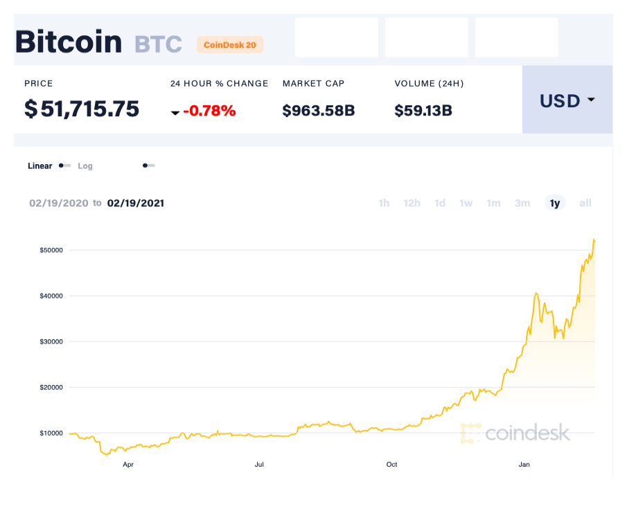Image resolution: width=627 pixels, height=520 pixels.
Task: Toggle the switch right of the Log label
Action: (x=148, y=165)
